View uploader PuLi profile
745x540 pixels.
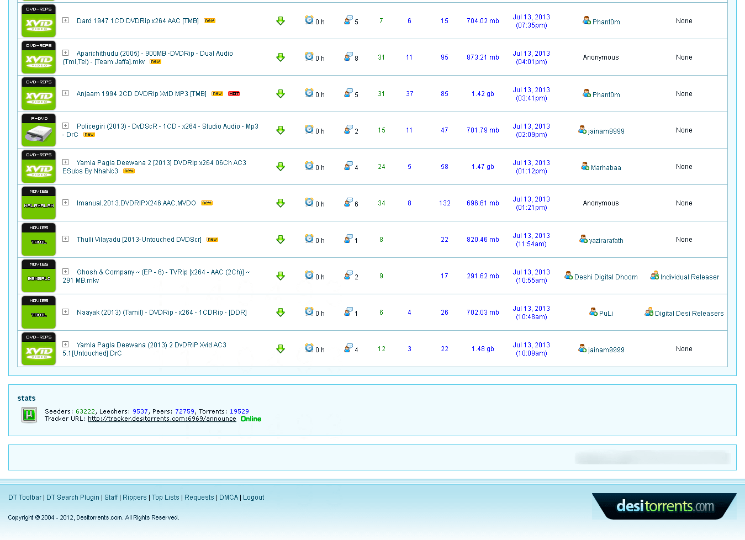click(606, 314)
